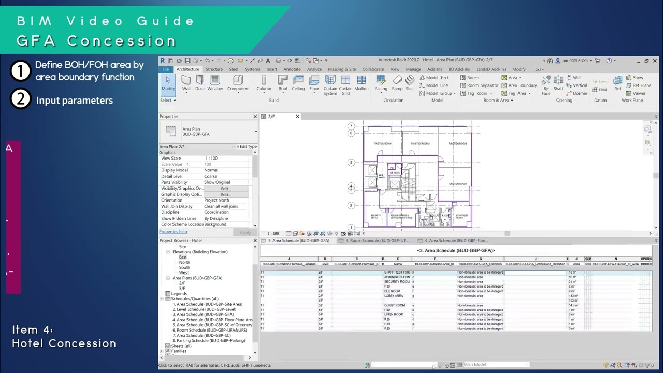Viewport: 663px width, 373px height.
Task: Choose the Window tool
Action: 215,83
